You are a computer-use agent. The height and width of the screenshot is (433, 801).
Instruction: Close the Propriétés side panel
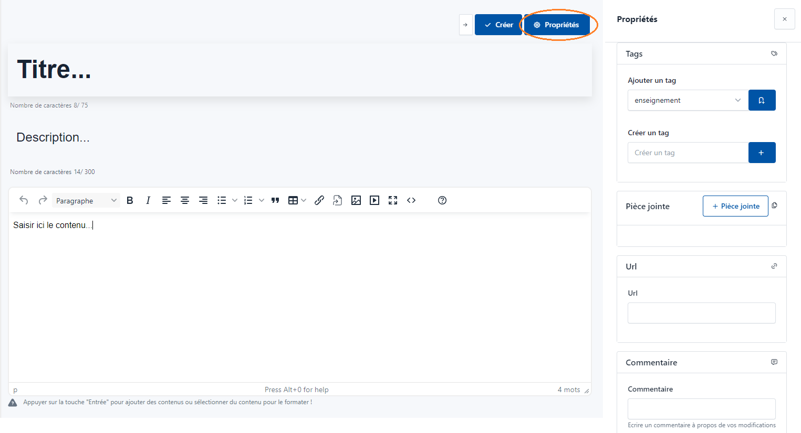[784, 19]
